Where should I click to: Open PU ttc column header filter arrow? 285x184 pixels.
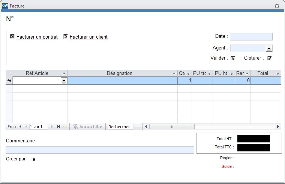(x=209, y=74)
